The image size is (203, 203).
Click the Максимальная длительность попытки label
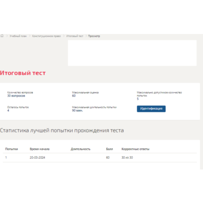pos(94,107)
